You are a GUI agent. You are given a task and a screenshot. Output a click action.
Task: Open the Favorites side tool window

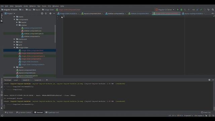point(2,104)
